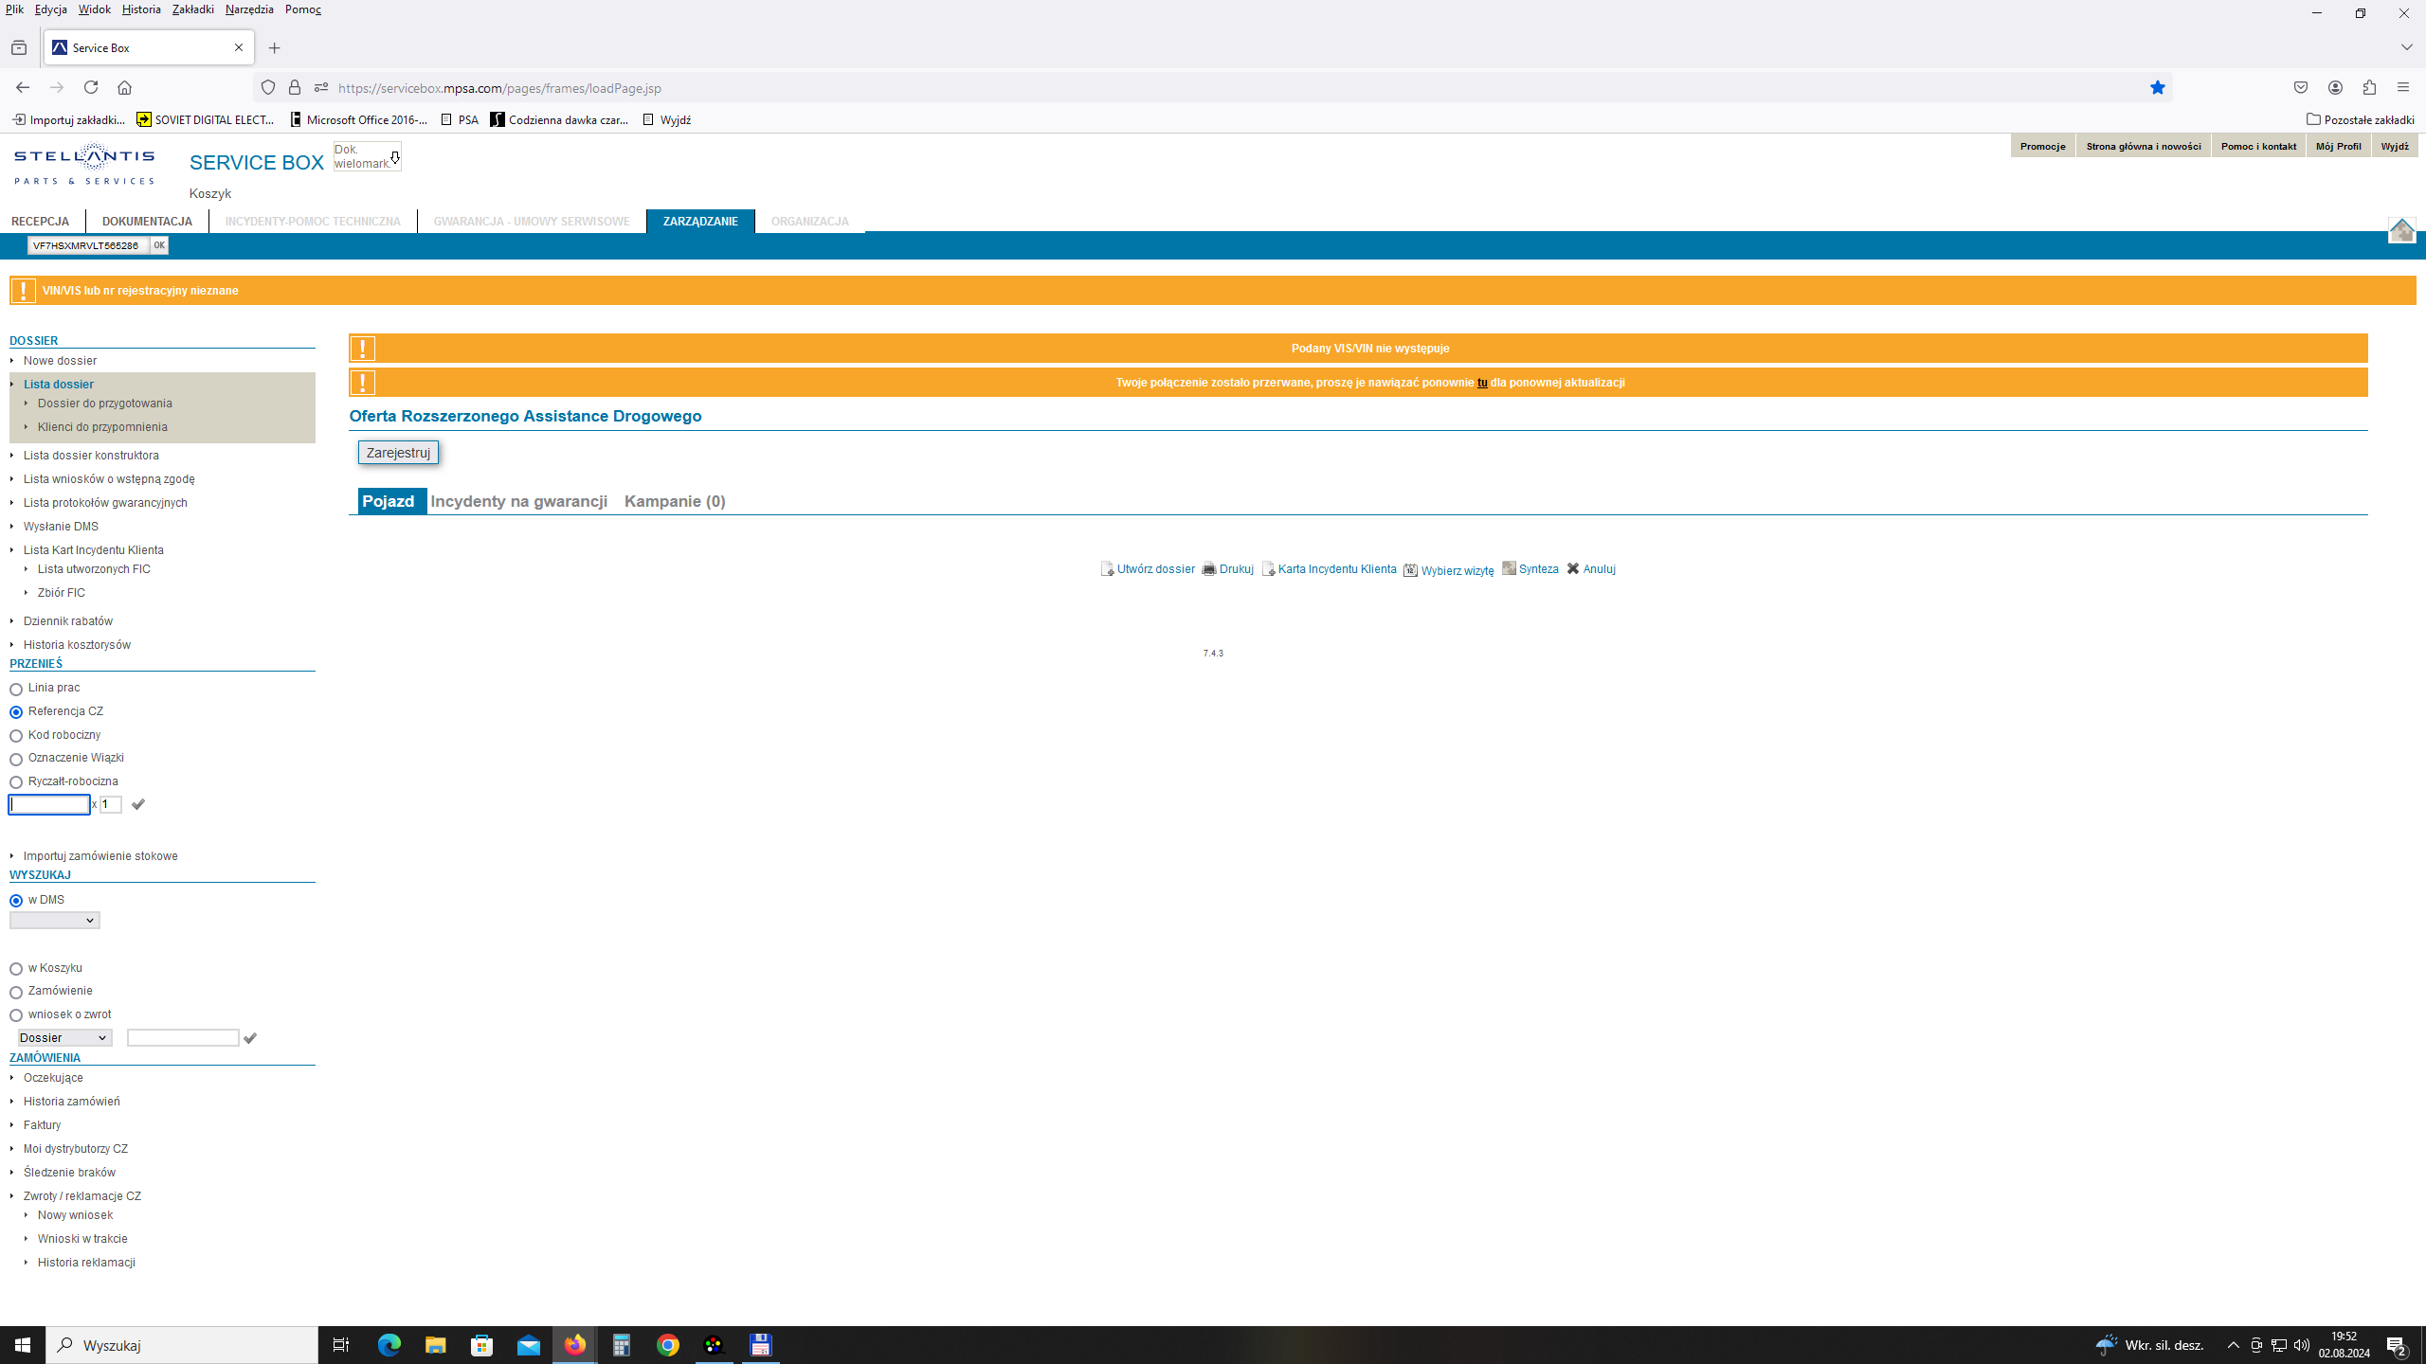Viewport: 2426px width, 1364px height.
Task: Click the Karta Incydentu Klienta icon
Action: [x=1268, y=569]
